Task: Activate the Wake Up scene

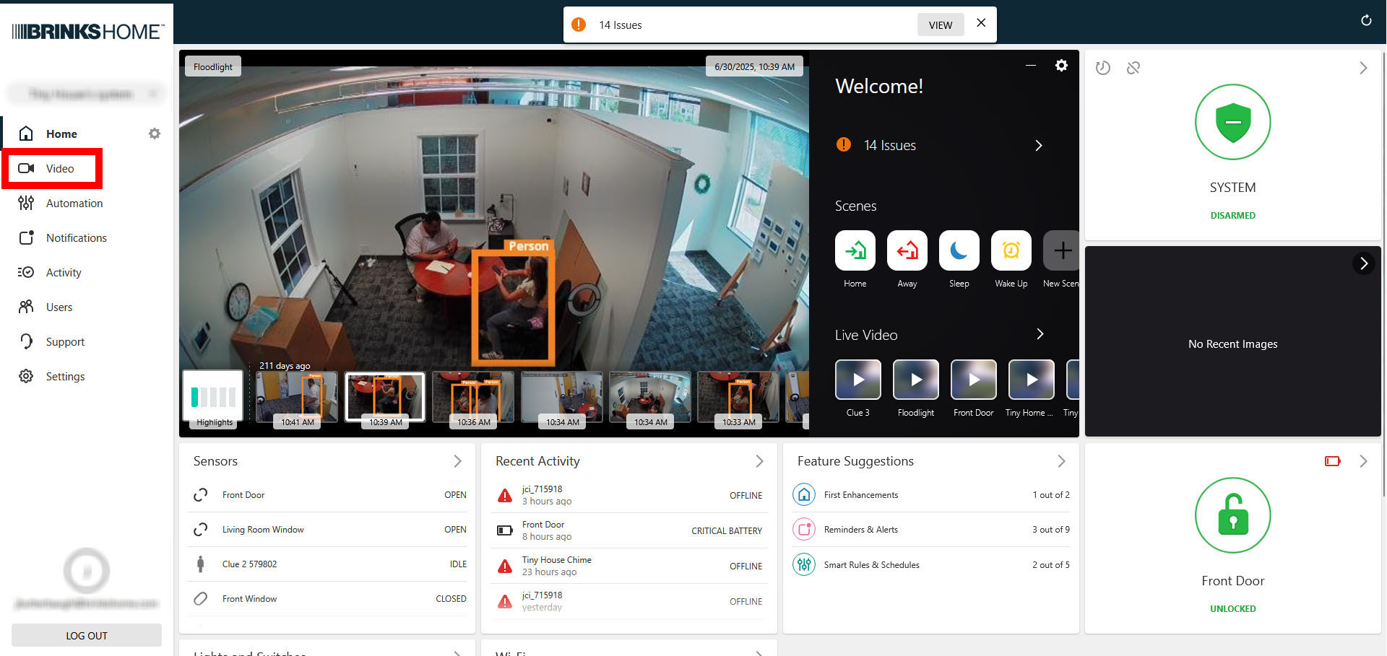Action: point(1011,250)
